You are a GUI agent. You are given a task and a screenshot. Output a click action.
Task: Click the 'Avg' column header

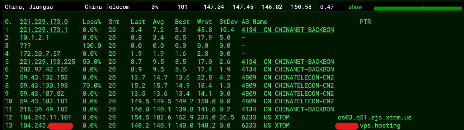click(x=158, y=22)
